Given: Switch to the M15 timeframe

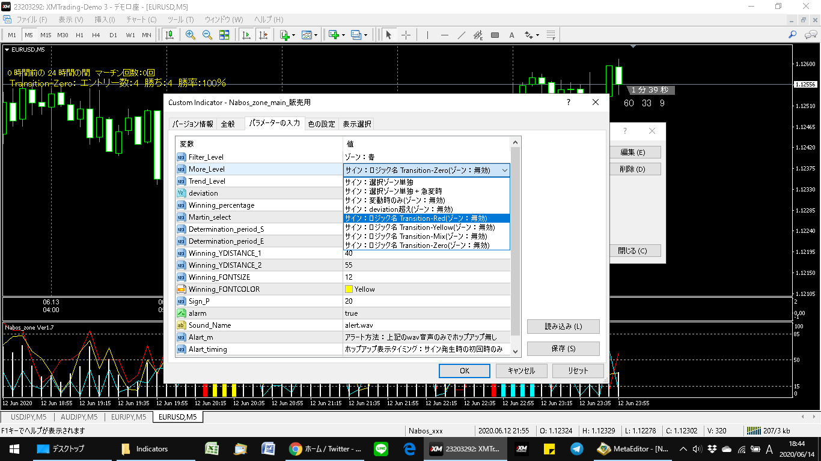Looking at the screenshot, I should tap(46, 35).
